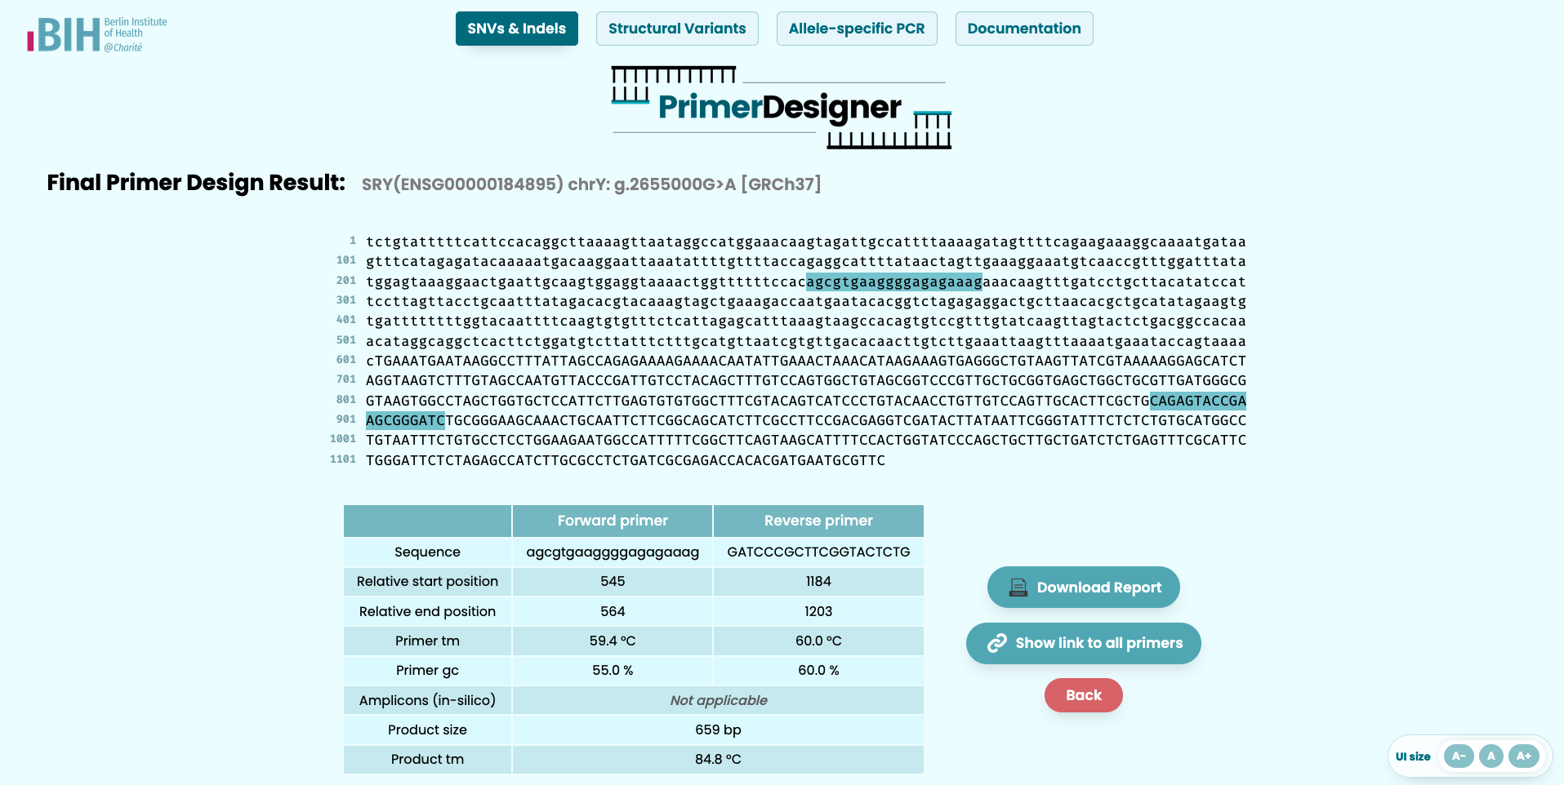1564x785 pixels.
Task: Click primer tm value 60.0 °C
Action: click(x=818, y=641)
